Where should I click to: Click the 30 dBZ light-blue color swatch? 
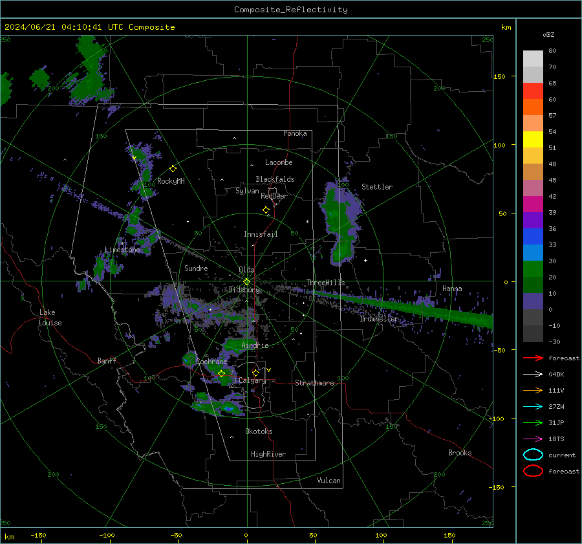tap(533, 252)
